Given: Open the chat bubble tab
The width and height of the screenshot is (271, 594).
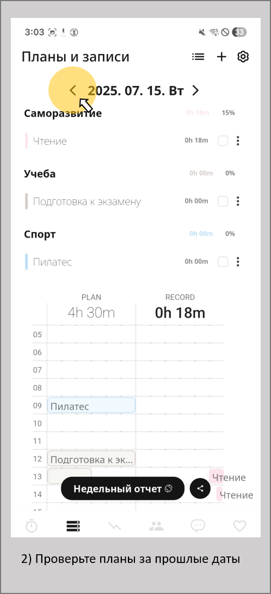Looking at the screenshot, I should pyautogui.click(x=198, y=526).
